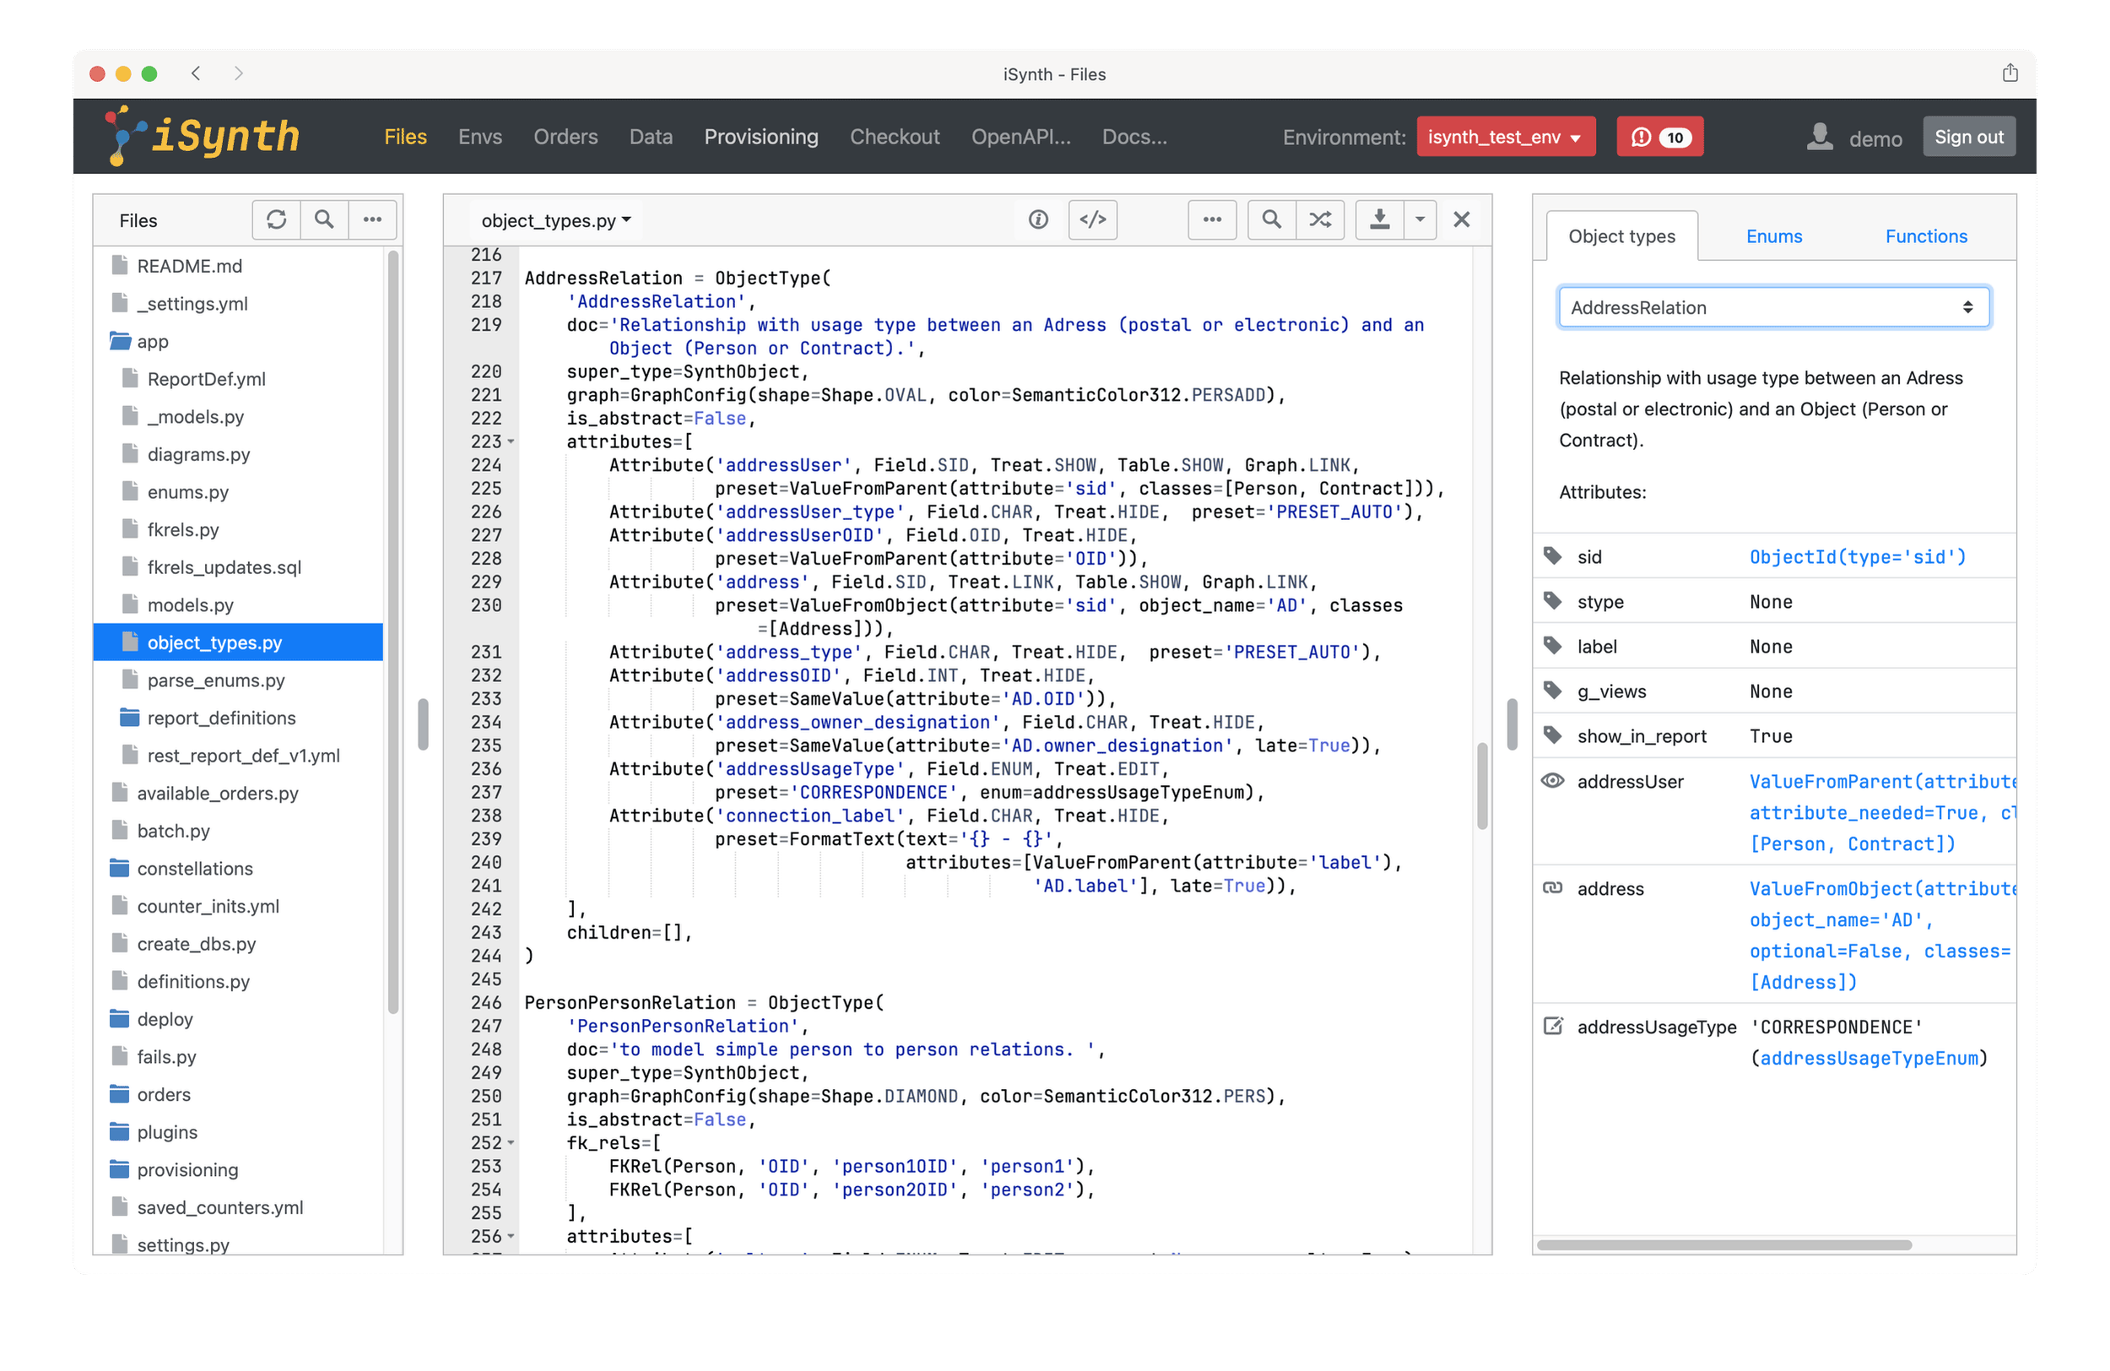Click the tag icon beside show_in_report
This screenshot has height=1371, width=2110.
[x=1552, y=735]
